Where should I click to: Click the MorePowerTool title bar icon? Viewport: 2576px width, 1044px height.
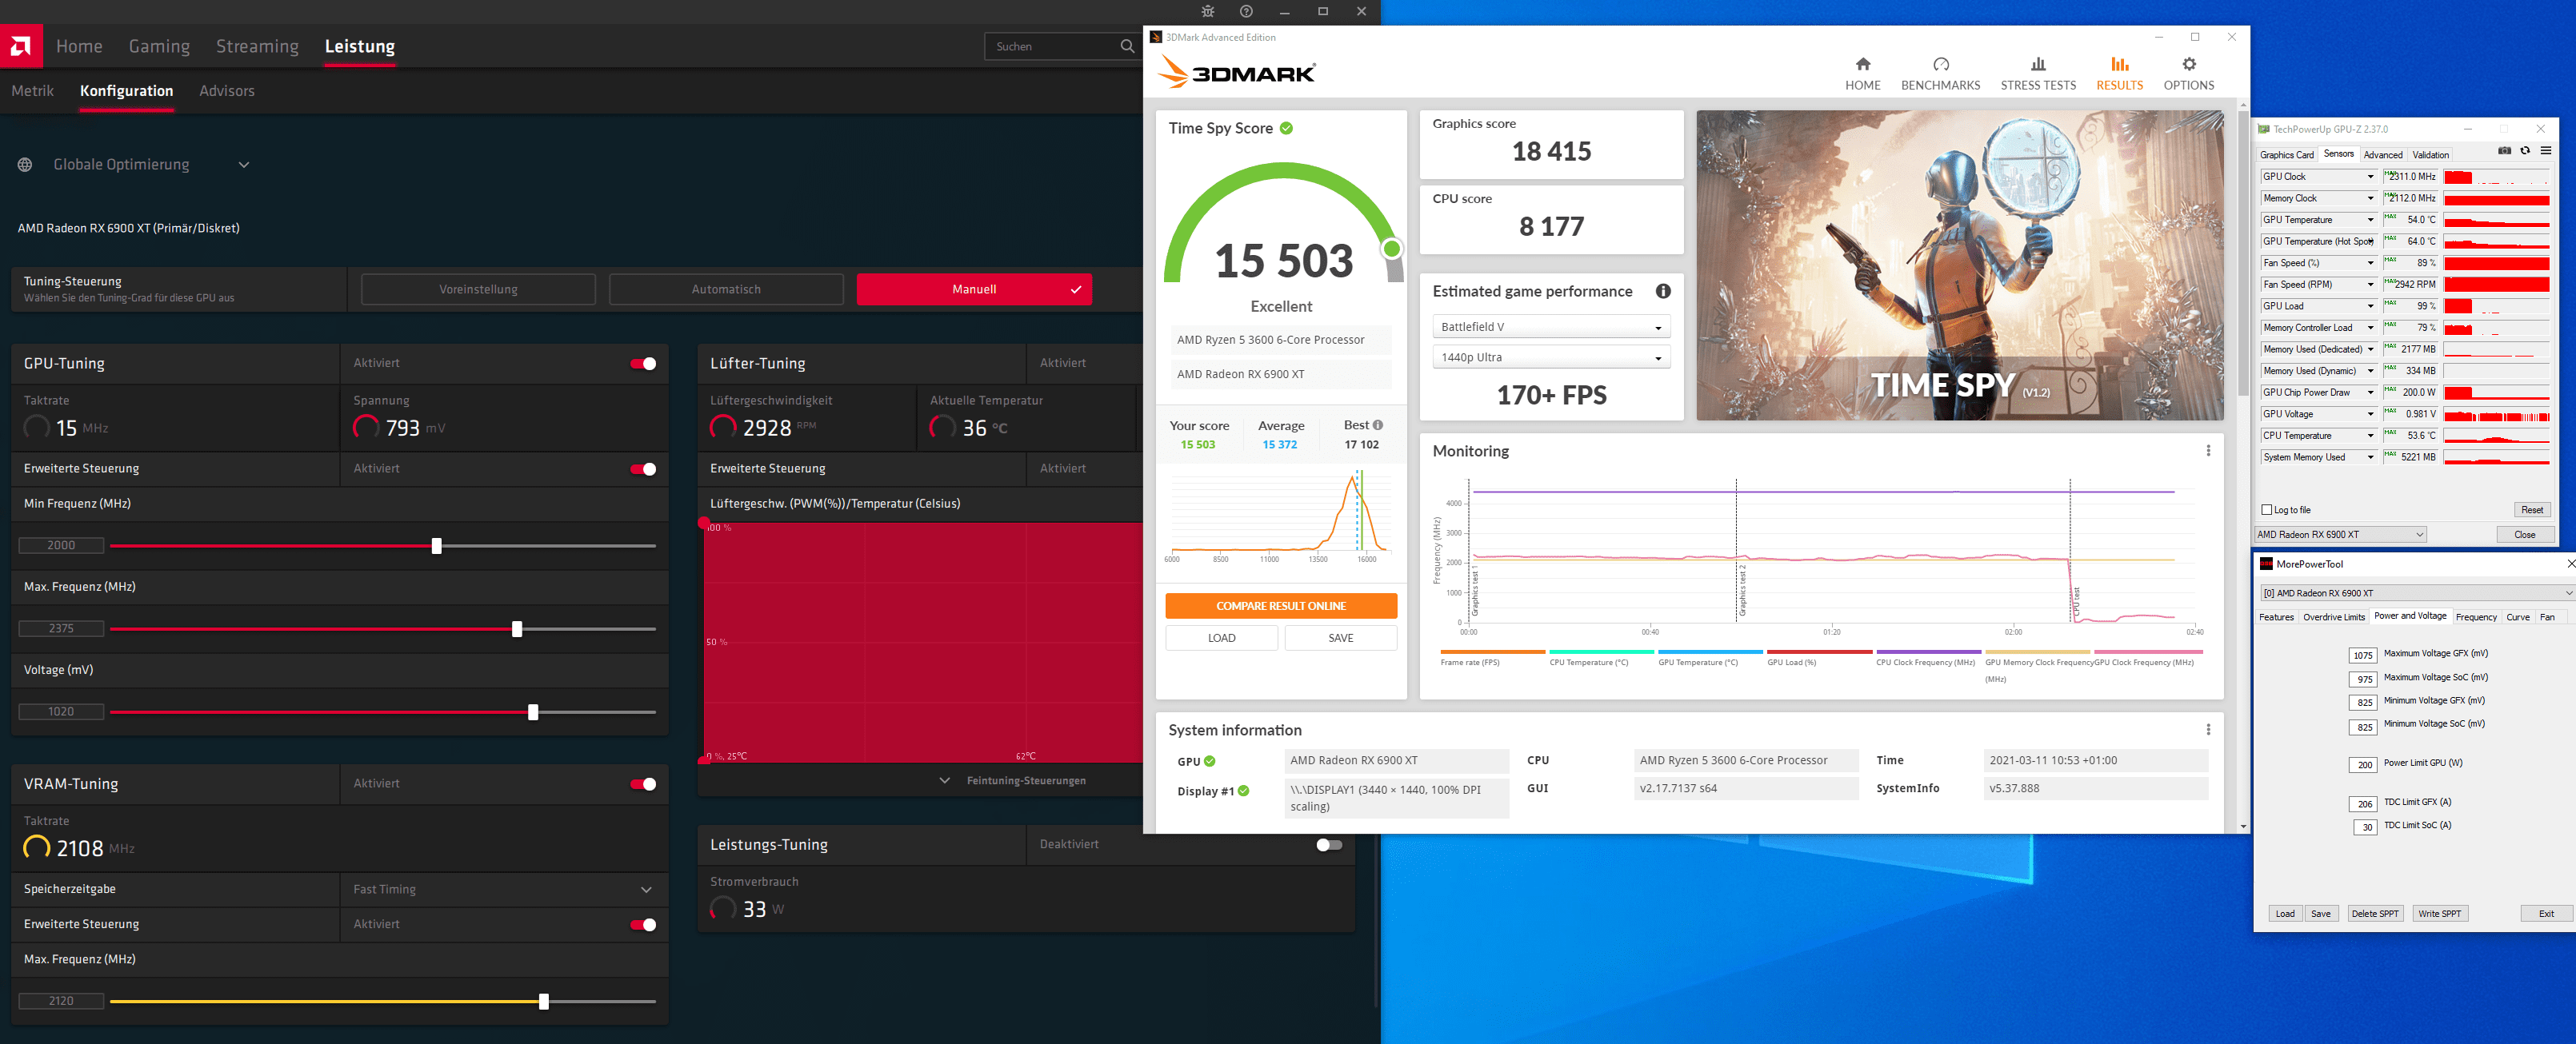point(2265,564)
